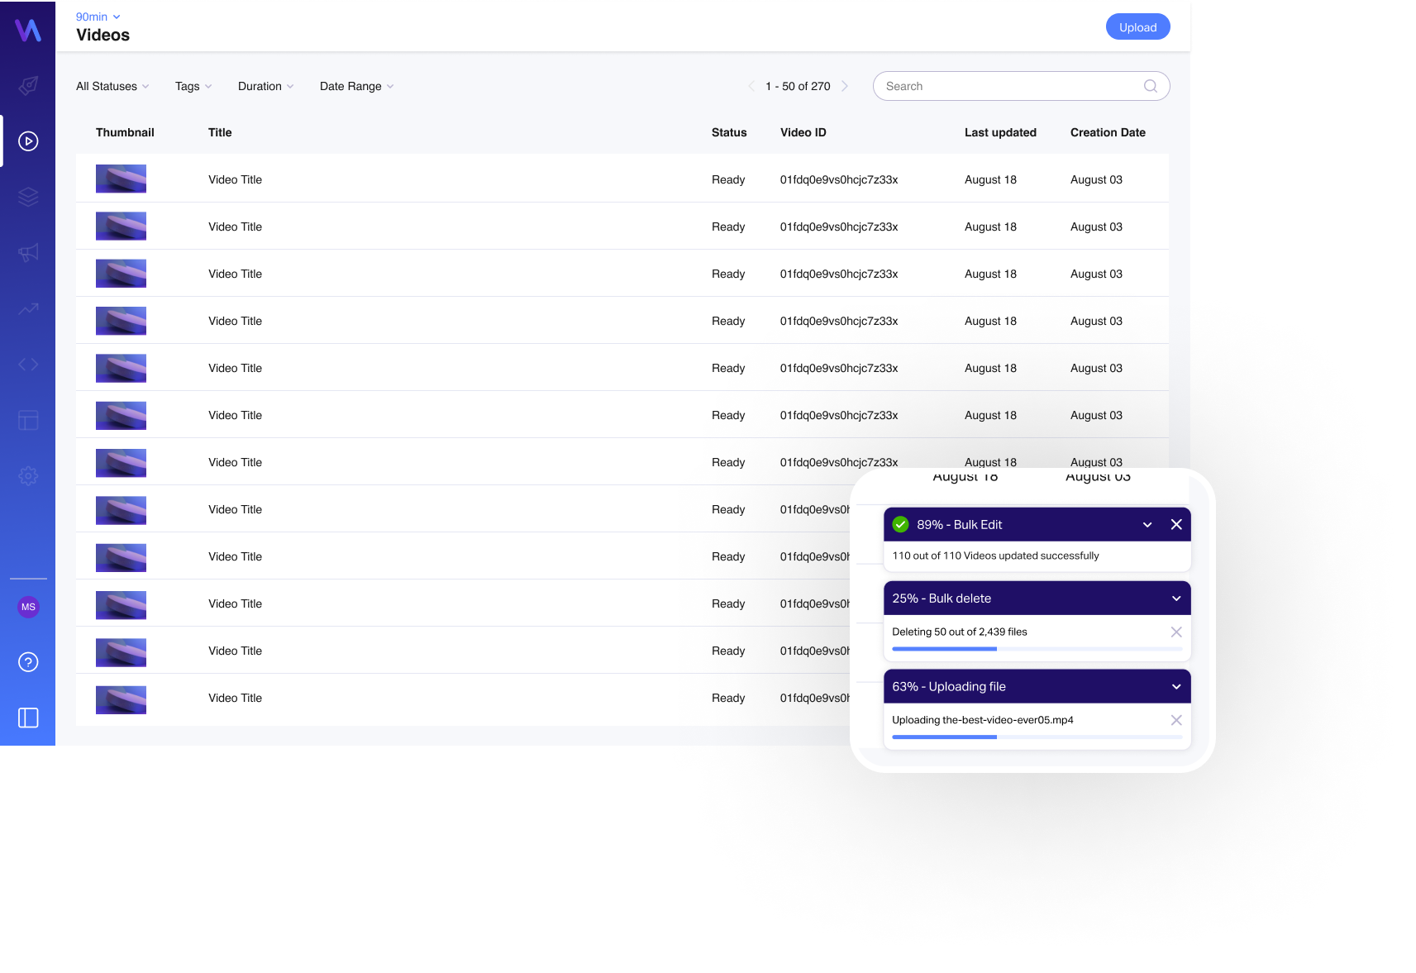Screen dimensions: 1416x973
Task: Click the MS user avatar
Action: tap(28, 607)
